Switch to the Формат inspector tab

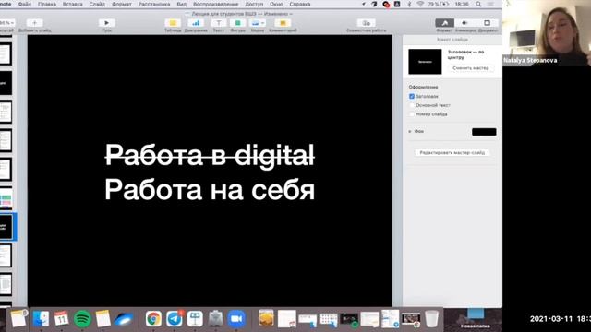pyautogui.click(x=444, y=23)
